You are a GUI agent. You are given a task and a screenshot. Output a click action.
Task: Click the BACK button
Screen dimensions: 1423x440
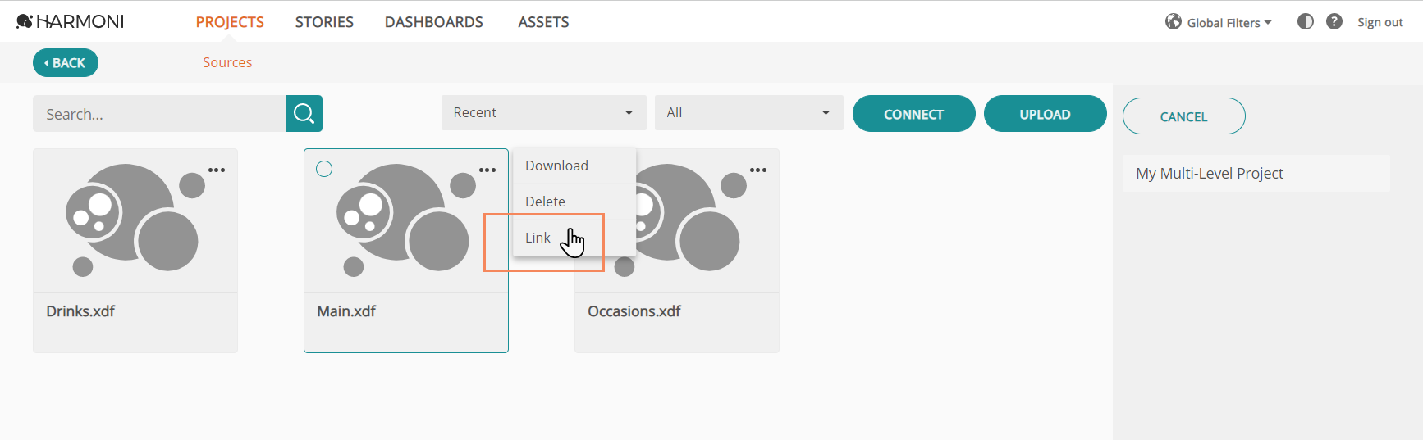(66, 63)
